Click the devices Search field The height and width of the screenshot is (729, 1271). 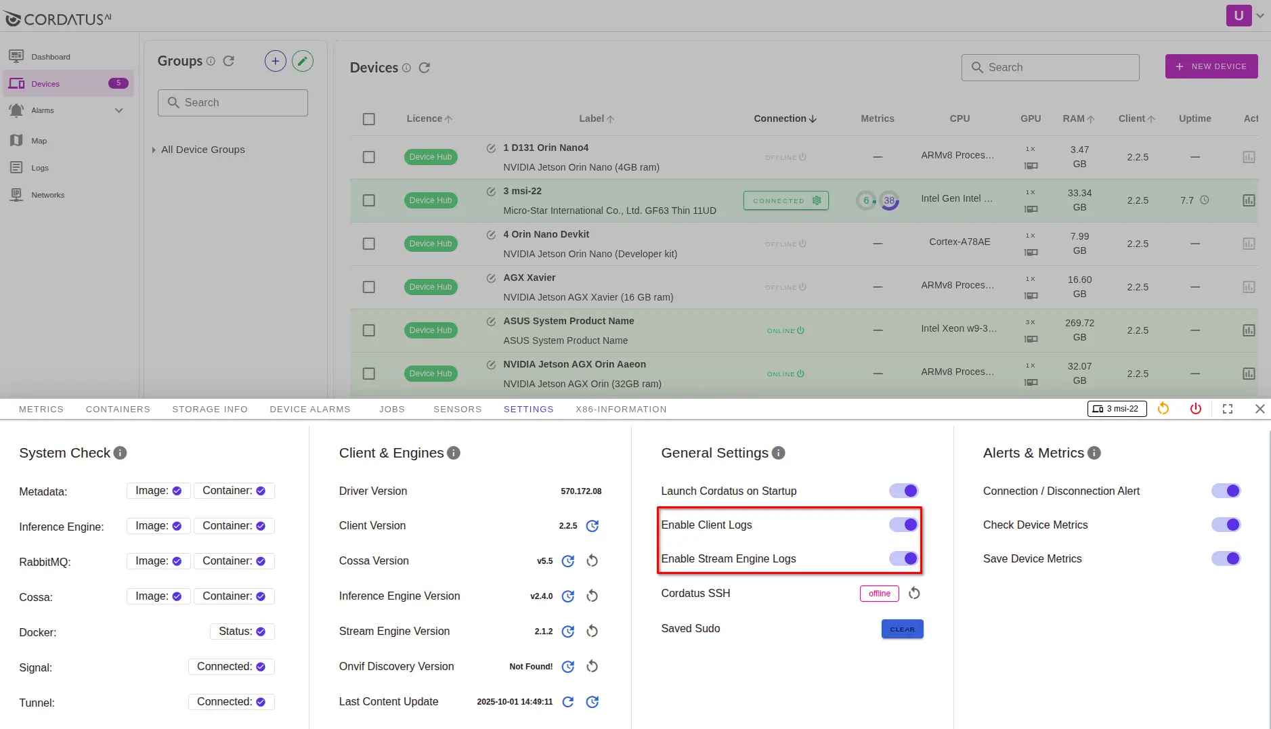(1050, 68)
